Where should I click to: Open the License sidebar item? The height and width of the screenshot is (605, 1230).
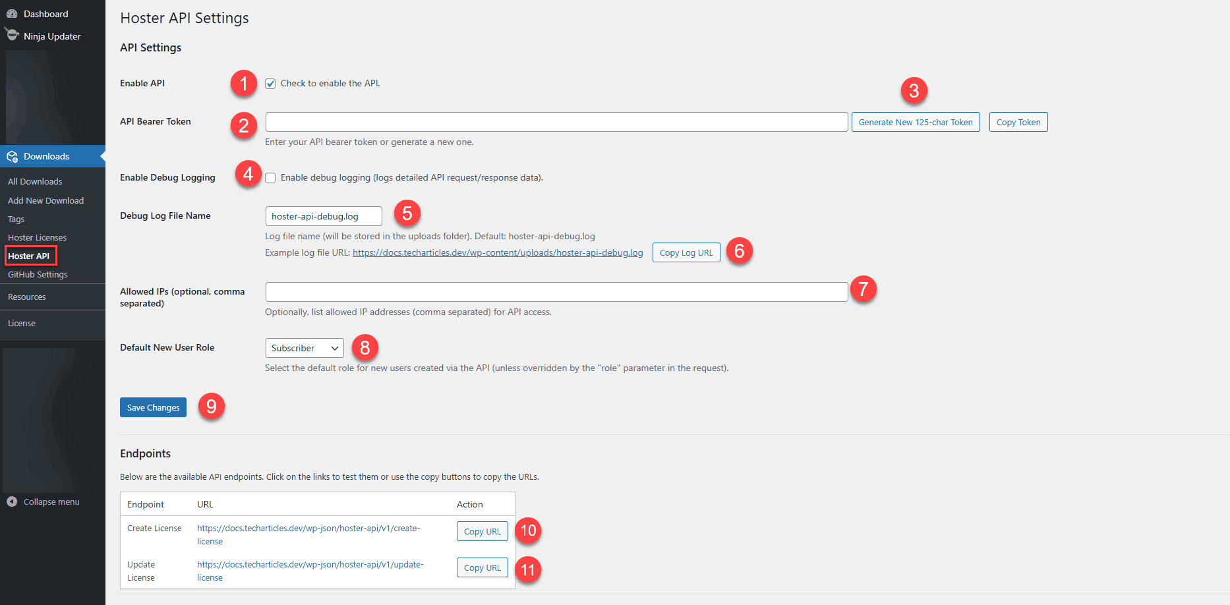(x=22, y=323)
